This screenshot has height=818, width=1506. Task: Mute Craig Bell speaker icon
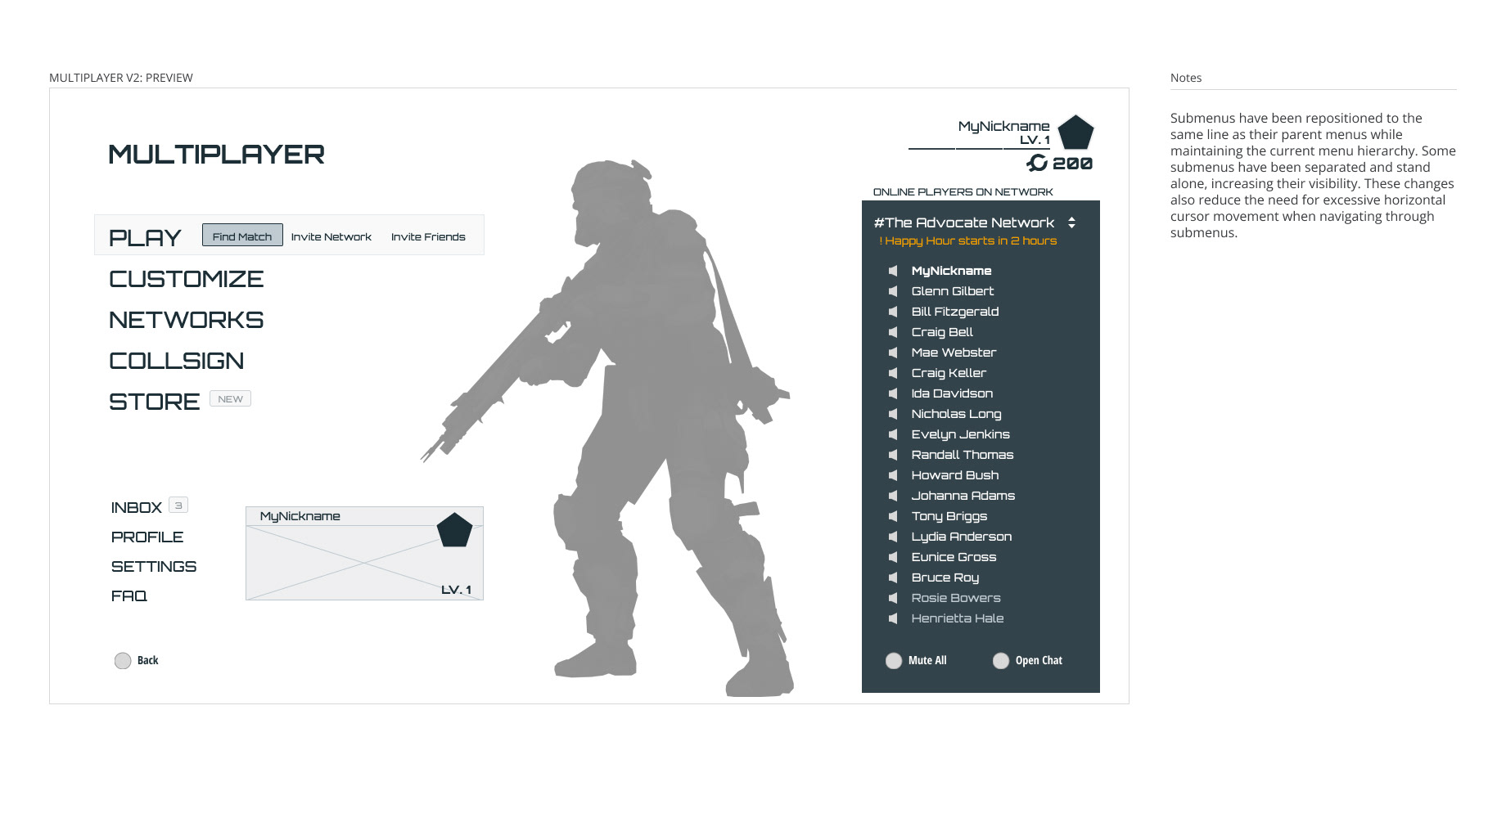(893, 332)
